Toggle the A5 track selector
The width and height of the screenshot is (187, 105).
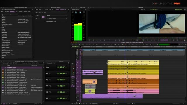click(x=77, y=58)
